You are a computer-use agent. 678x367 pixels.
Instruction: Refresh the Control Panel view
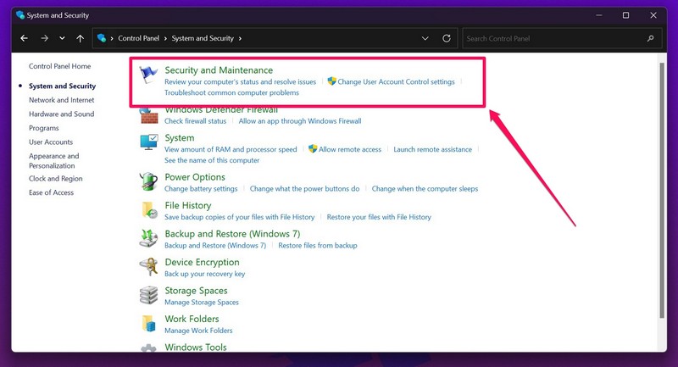(447, 39)
